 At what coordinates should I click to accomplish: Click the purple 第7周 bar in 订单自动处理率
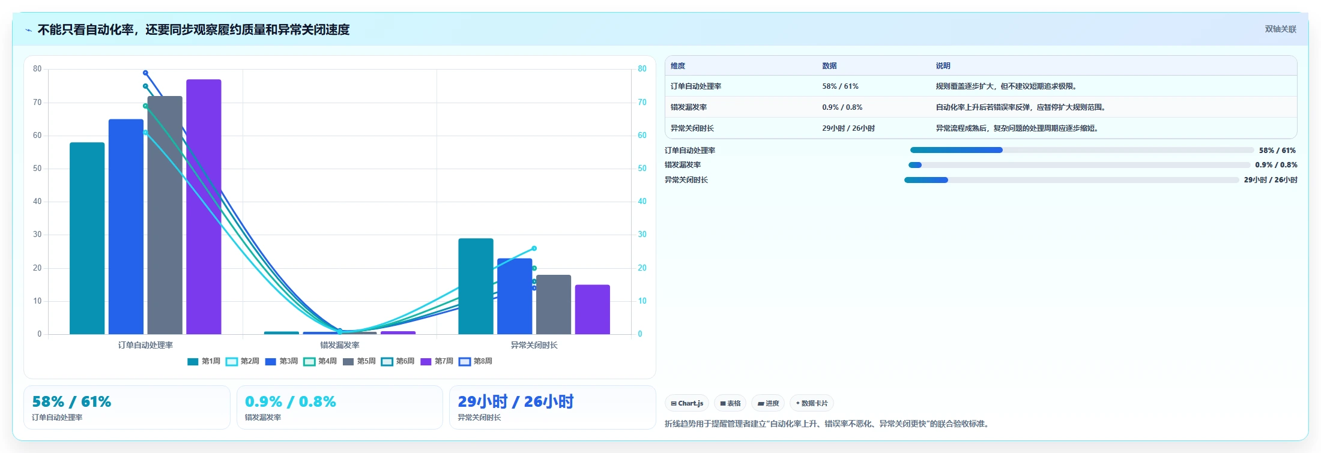coord(204,207)
